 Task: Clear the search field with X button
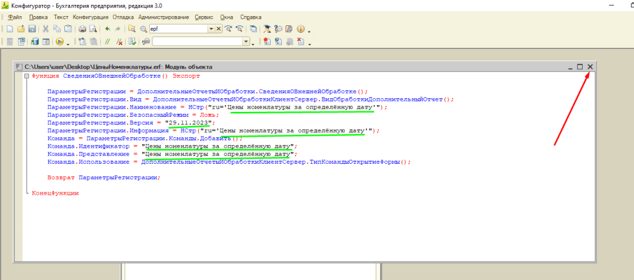point(218,29)
